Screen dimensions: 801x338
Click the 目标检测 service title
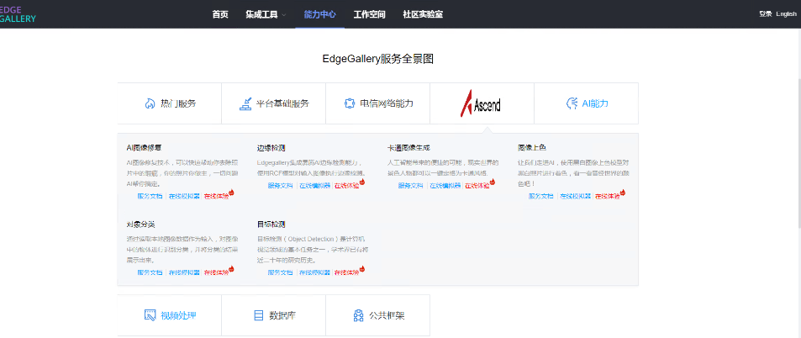[x=271, y=224]
